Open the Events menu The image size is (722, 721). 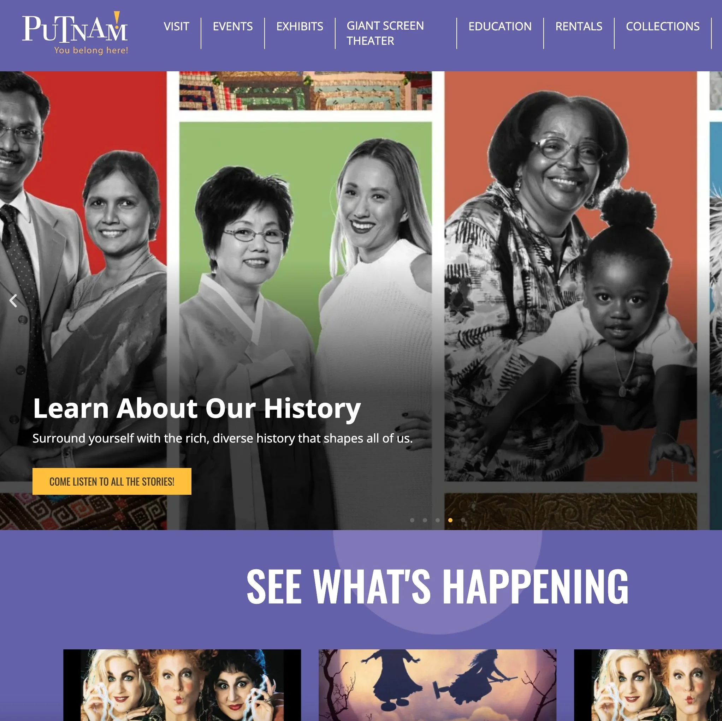pos(233,26)
